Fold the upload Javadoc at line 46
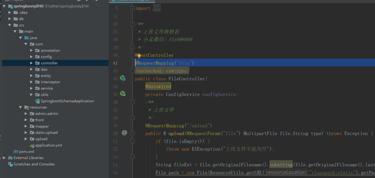The width and height of the screenshot is (375, 178). click(x=133, y=102)
